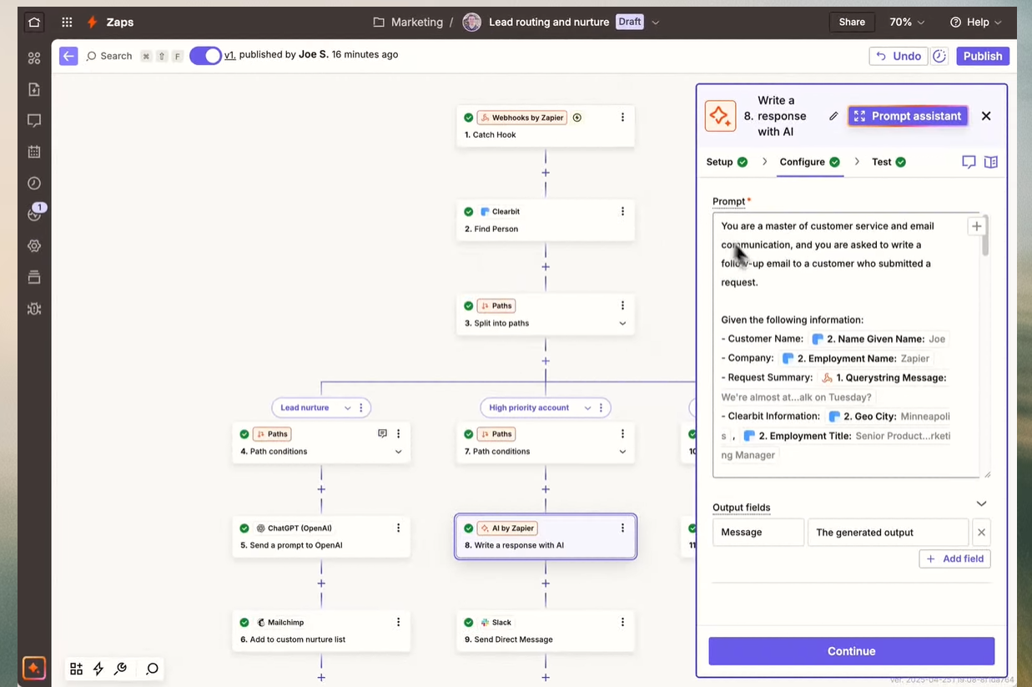Viewport: 1032px width, 687px height.
Task: Expand the chevron on Split into paths step
Action: (622, 323)
